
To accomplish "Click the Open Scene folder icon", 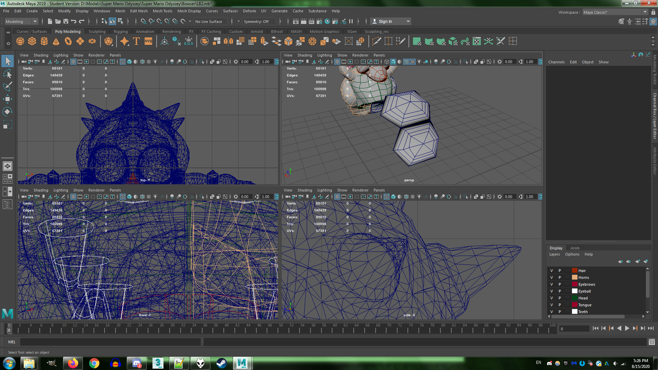I will click(58, 21).
